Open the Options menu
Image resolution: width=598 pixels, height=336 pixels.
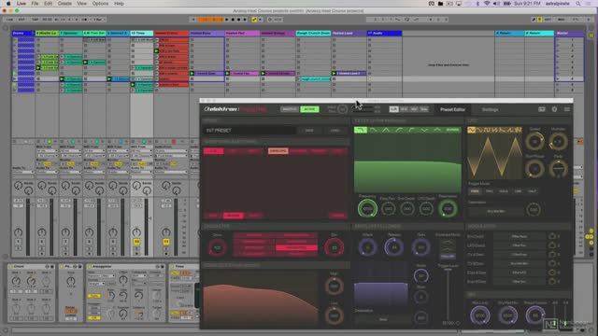click(100, 4)
